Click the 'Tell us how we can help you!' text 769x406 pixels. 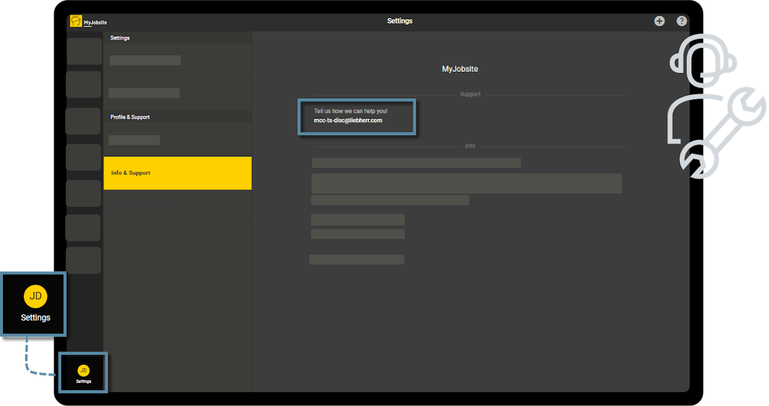click(350, 112)
